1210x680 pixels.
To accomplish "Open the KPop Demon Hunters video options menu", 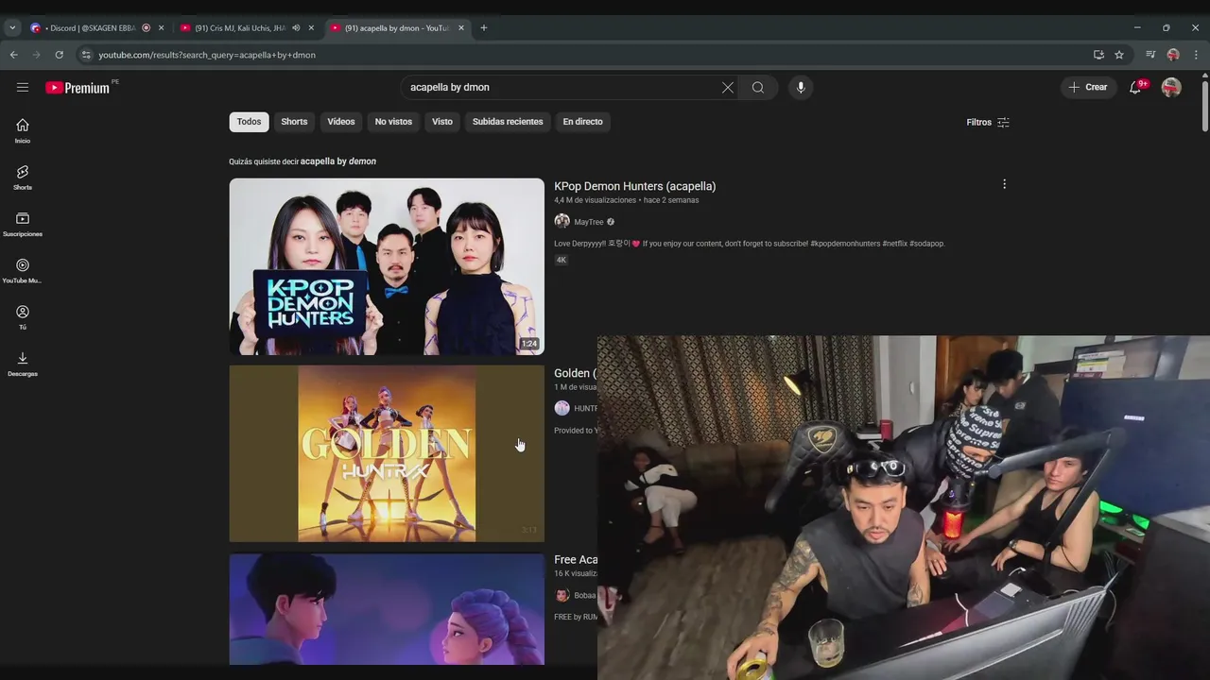I will point(1004,184).
